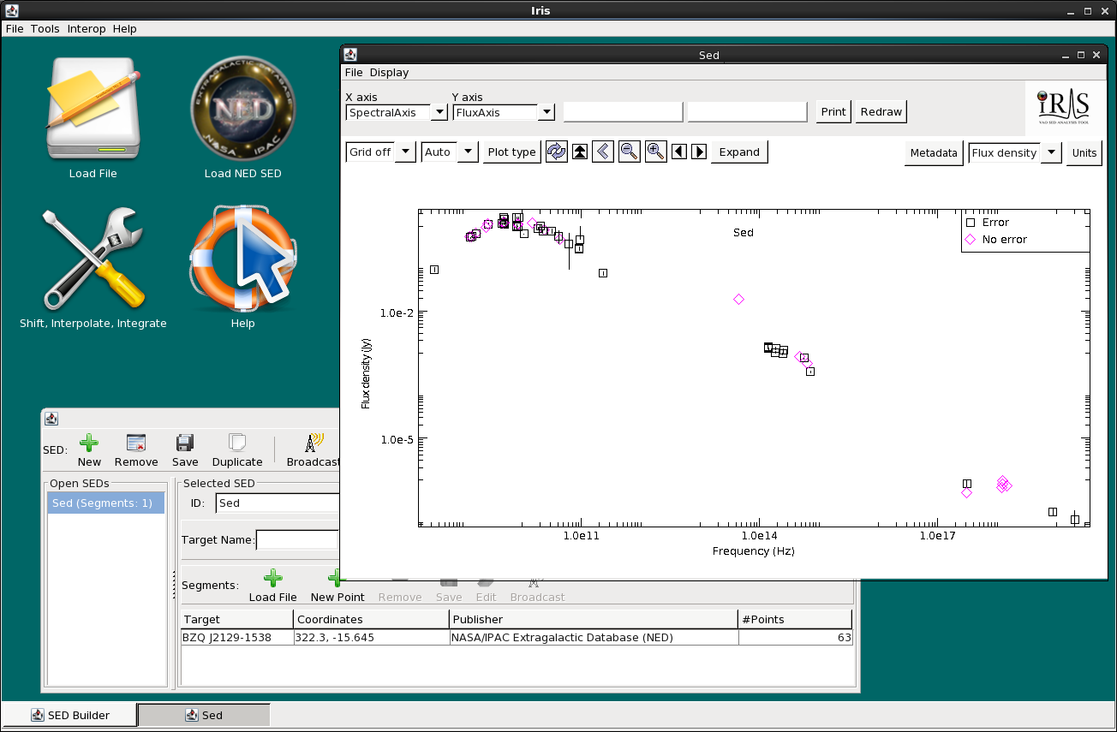Screen dimensions: 1117x732
Task: Click second empty field beside Print
Action: pos(747,112)
